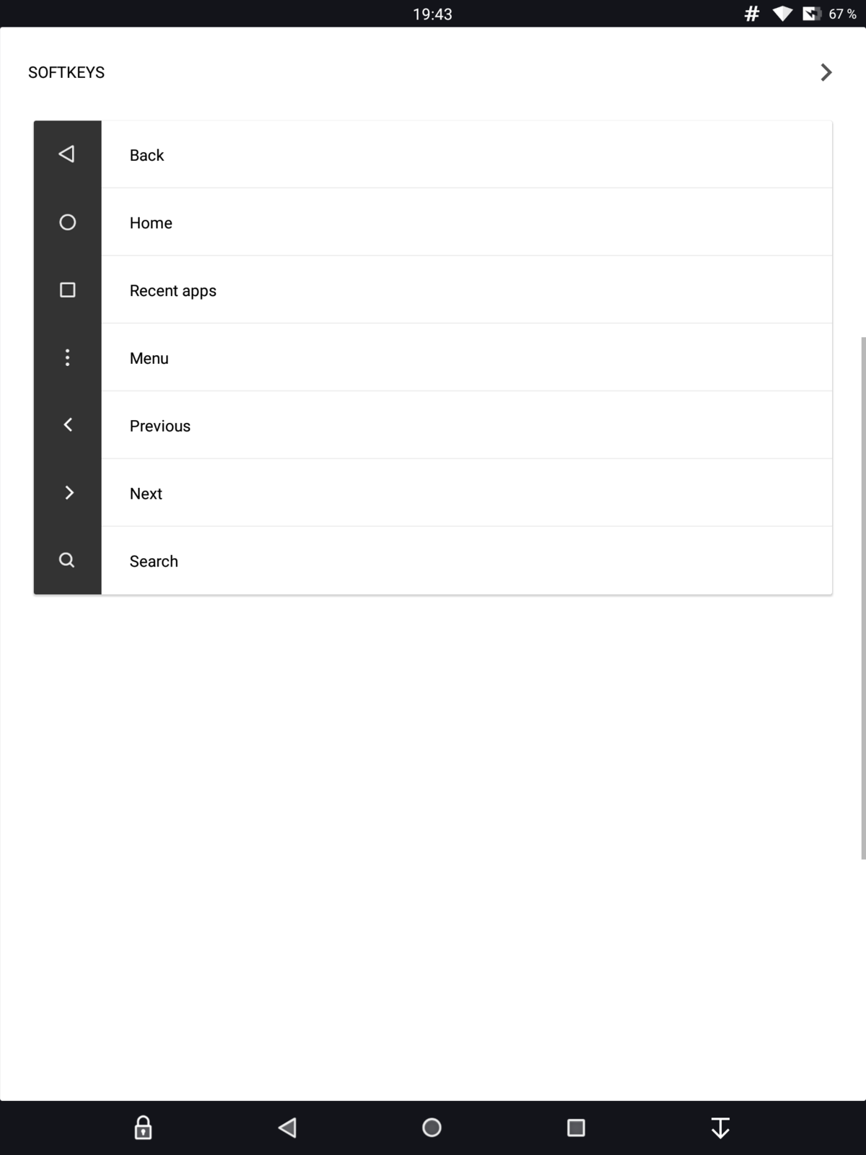Click the Home circle icon in the softkeys list
The width and height of the screenshot is (866, 1155).
pyautogui.click(x=67, y=222)
